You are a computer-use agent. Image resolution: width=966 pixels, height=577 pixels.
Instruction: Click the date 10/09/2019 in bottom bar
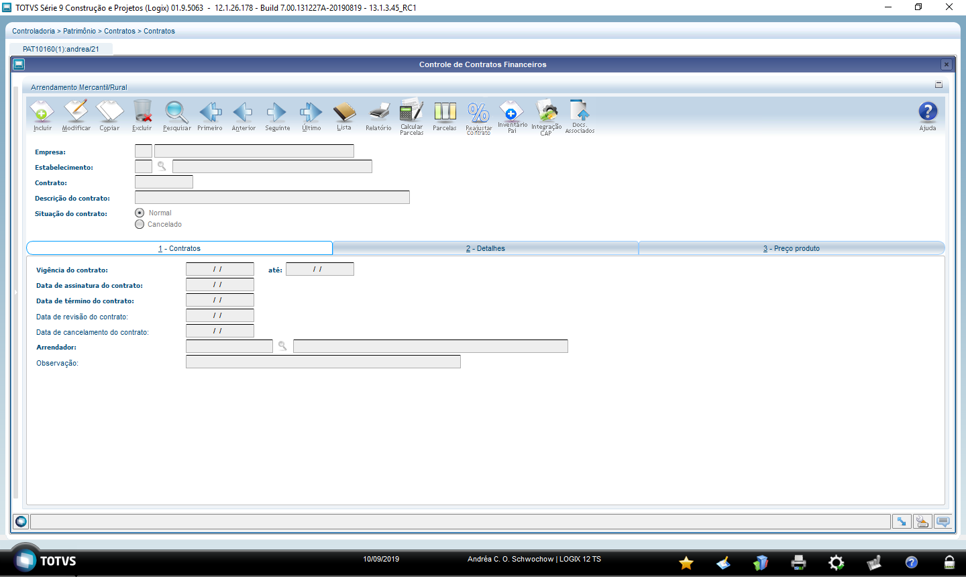point(381,559)
